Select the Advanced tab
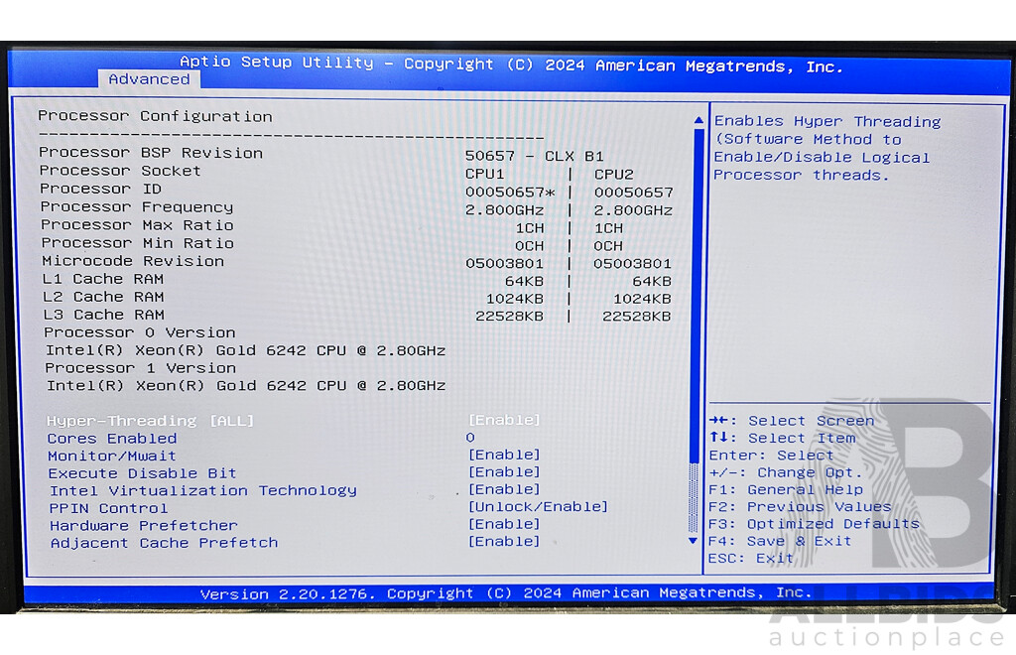 tap(149, 79)
